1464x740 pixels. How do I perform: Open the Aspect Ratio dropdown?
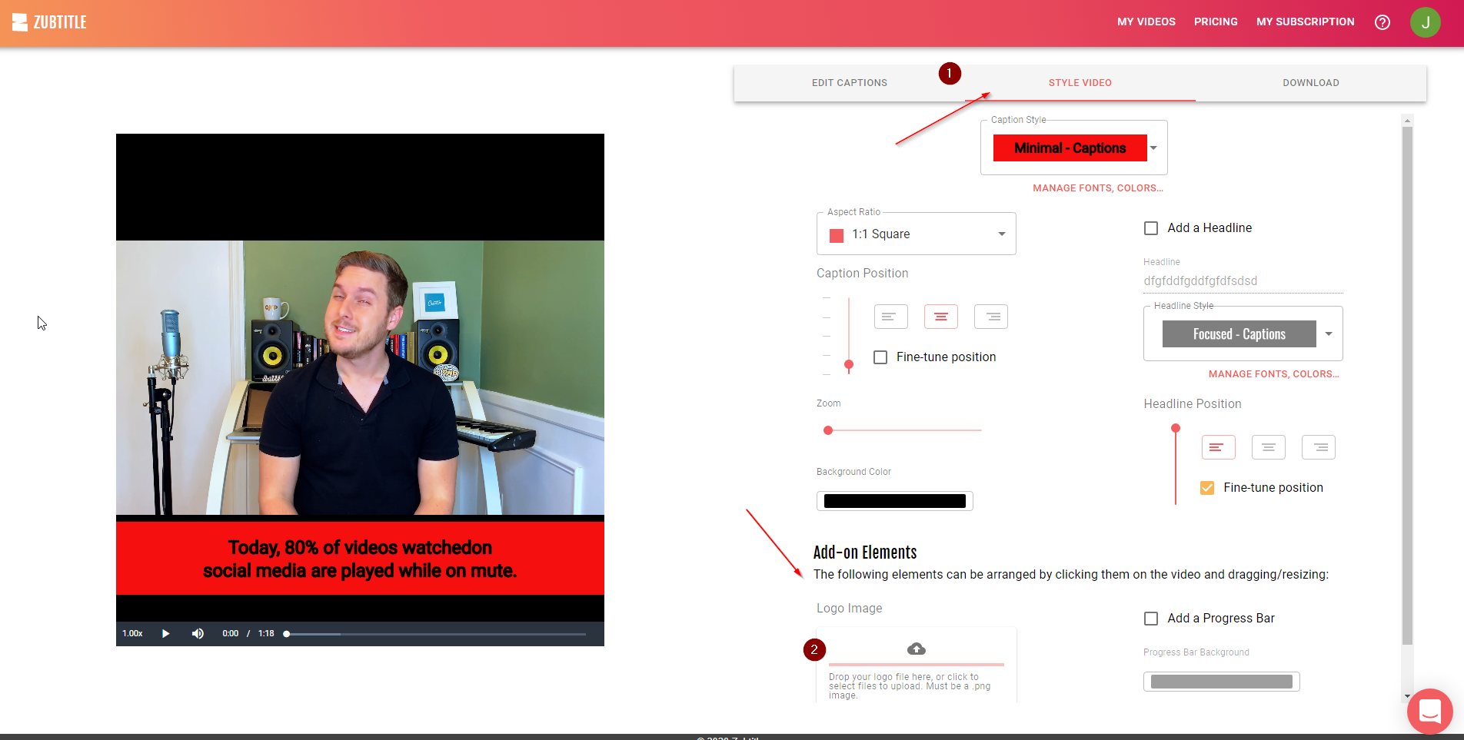(916, 234)
